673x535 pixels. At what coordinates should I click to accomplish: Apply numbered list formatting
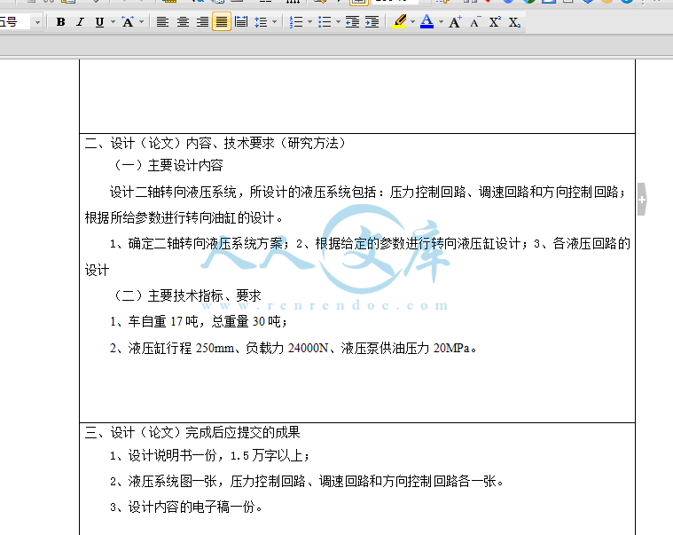(x=296, y=22)
